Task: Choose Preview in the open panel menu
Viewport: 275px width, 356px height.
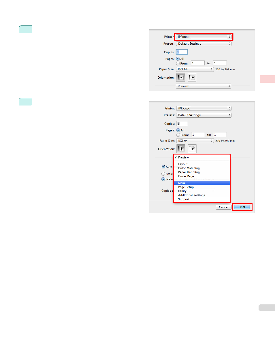Action: (x=202, y=157)
